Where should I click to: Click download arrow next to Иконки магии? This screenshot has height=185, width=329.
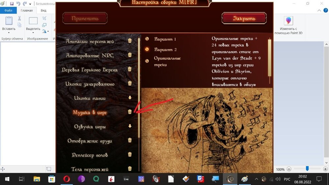click(x=130, y=98)
